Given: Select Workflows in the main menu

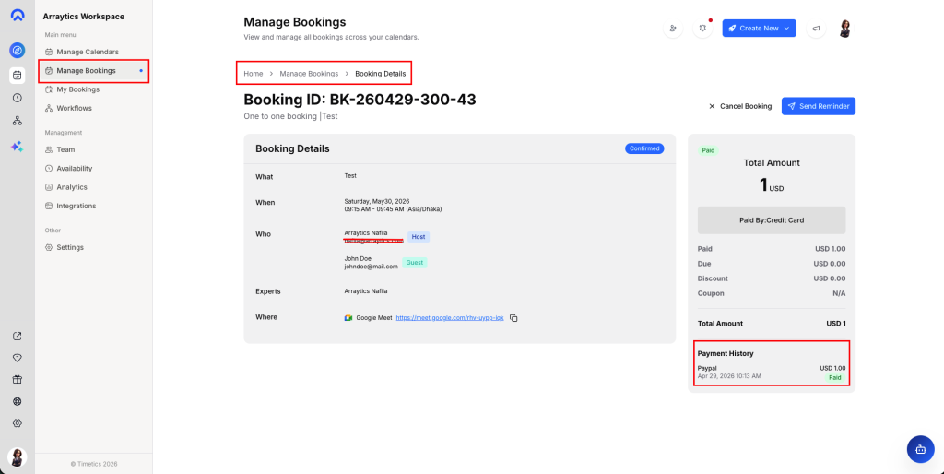Looking at the screenshot, I should point(74,108).
